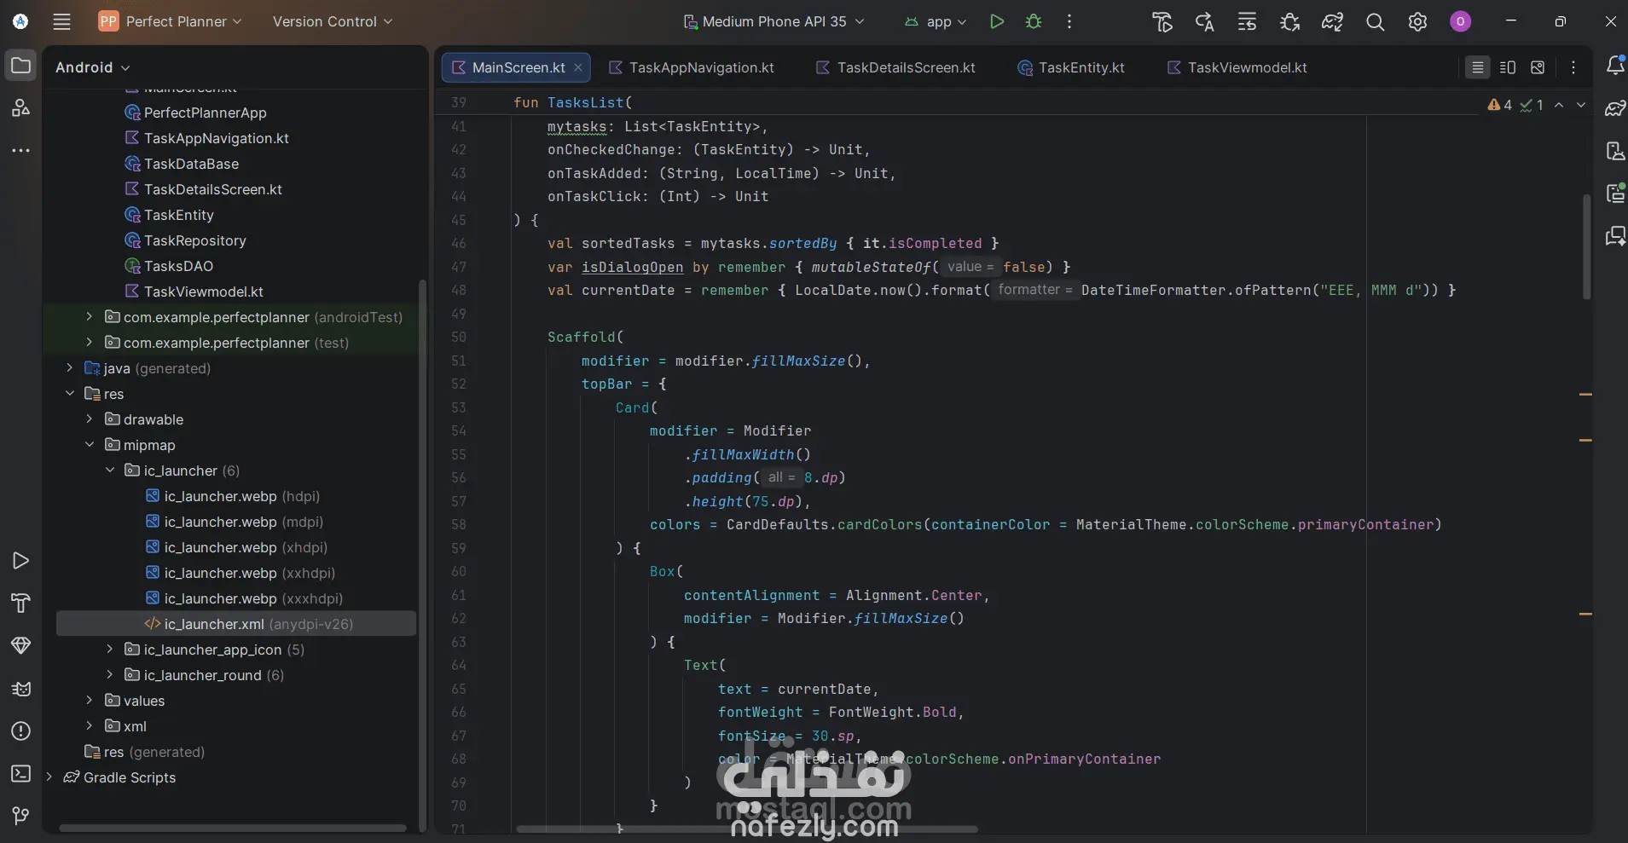Click the 1 typo indicator
Screen dimensions: 1628x843
[1532, 105]
